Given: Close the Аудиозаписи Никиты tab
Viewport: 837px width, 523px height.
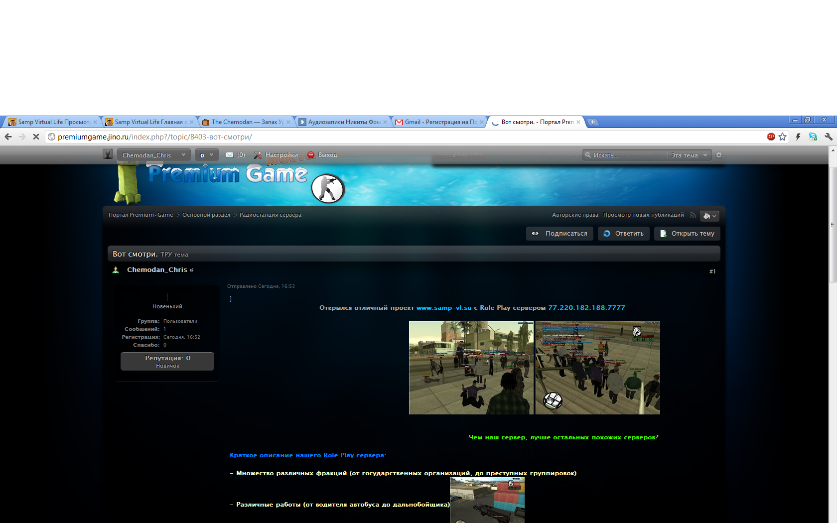Looking at the screenshot, I should (x=385, y=122).
